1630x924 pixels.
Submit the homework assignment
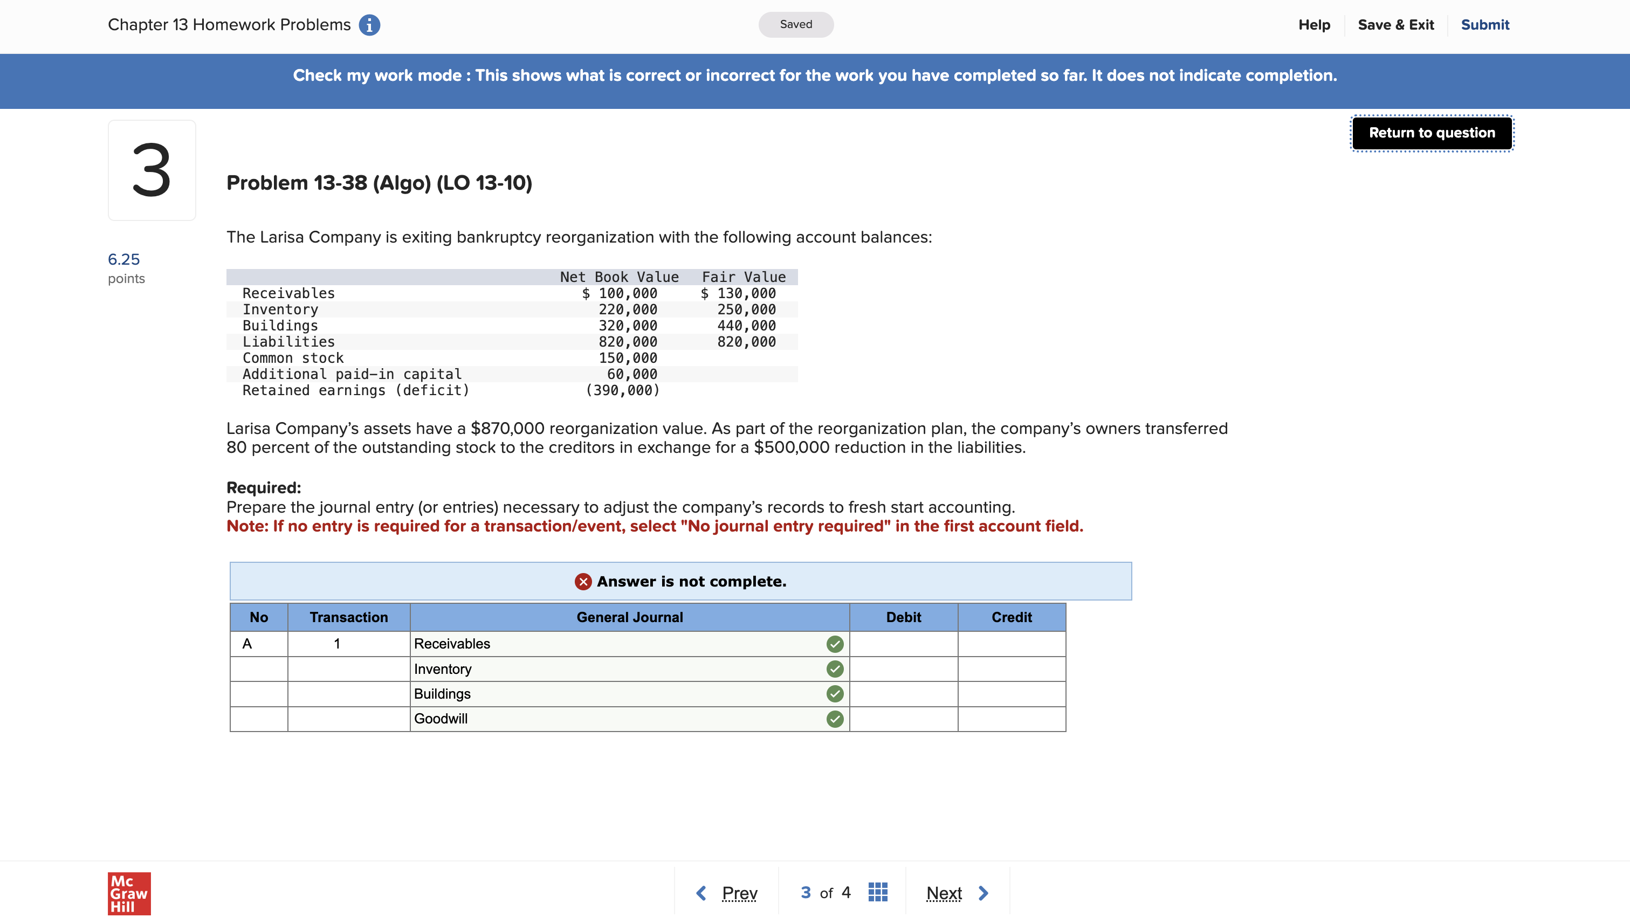[x=1485, y=25]
